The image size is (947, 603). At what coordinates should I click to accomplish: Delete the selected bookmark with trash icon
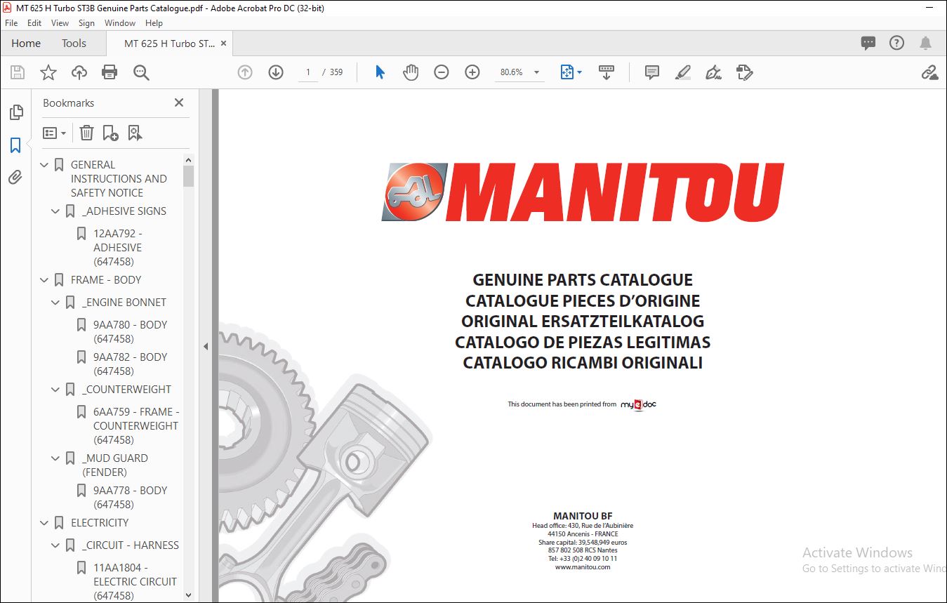click(86, 133)
